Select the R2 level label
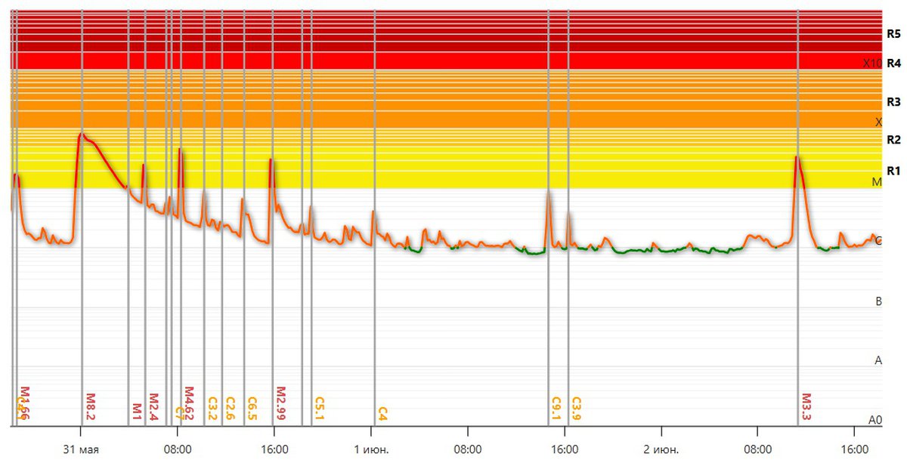Screen dimensions: 907x466 click(893, 140)
